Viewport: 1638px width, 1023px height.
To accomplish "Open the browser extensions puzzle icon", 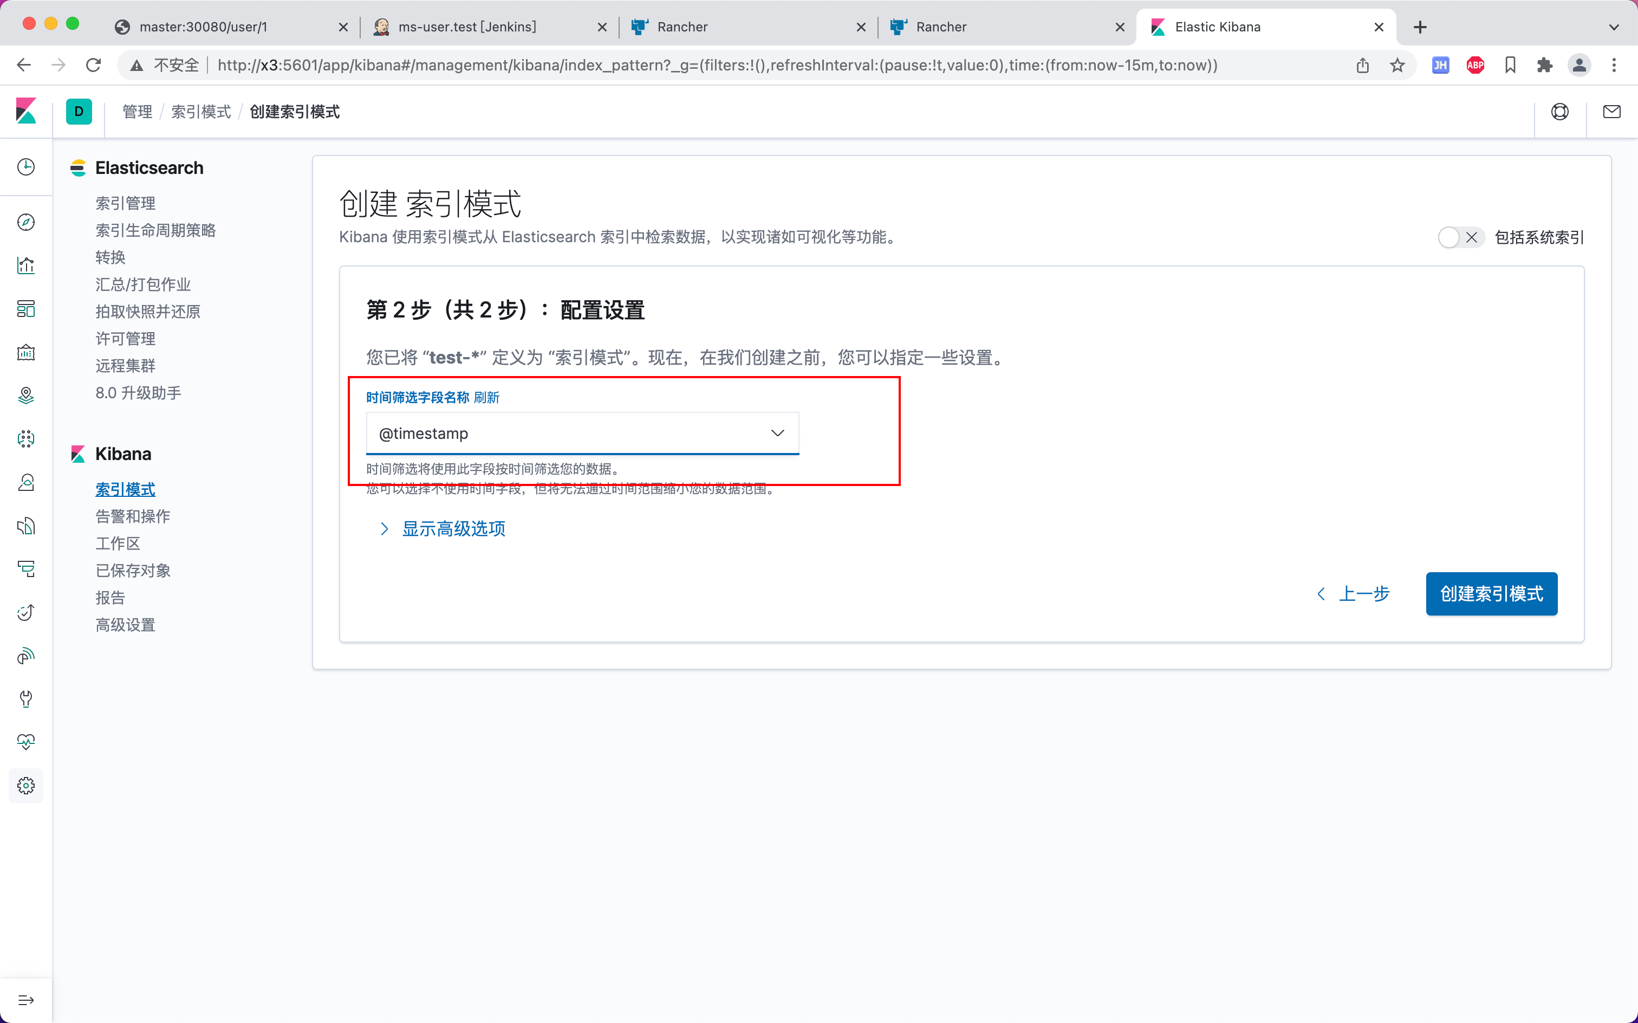I will tap(1544, 65).
